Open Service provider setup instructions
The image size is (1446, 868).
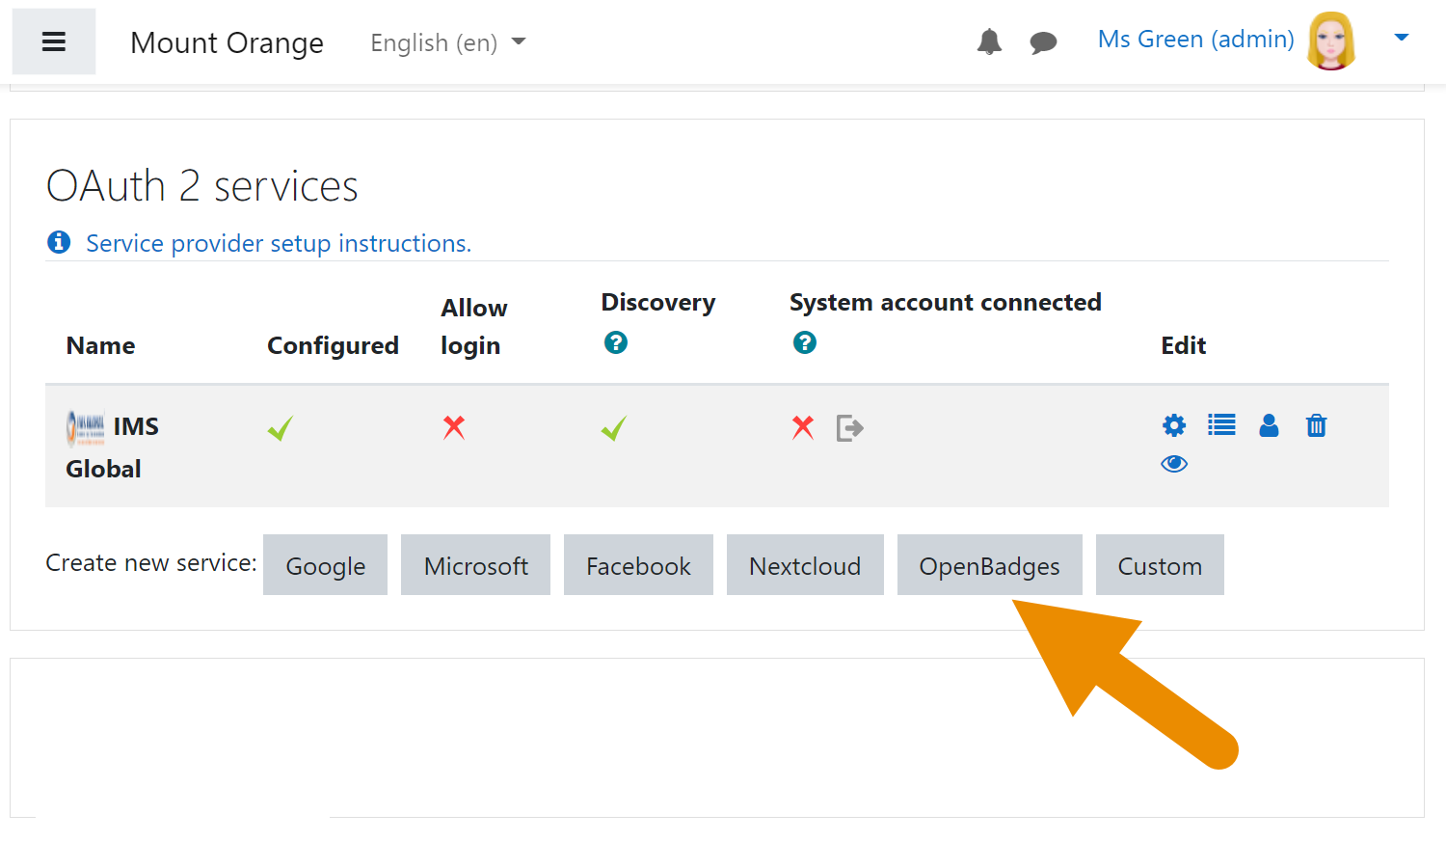point(279,243)
